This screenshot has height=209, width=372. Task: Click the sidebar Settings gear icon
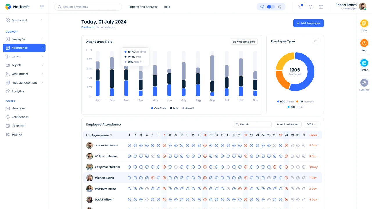click(8, 134)
